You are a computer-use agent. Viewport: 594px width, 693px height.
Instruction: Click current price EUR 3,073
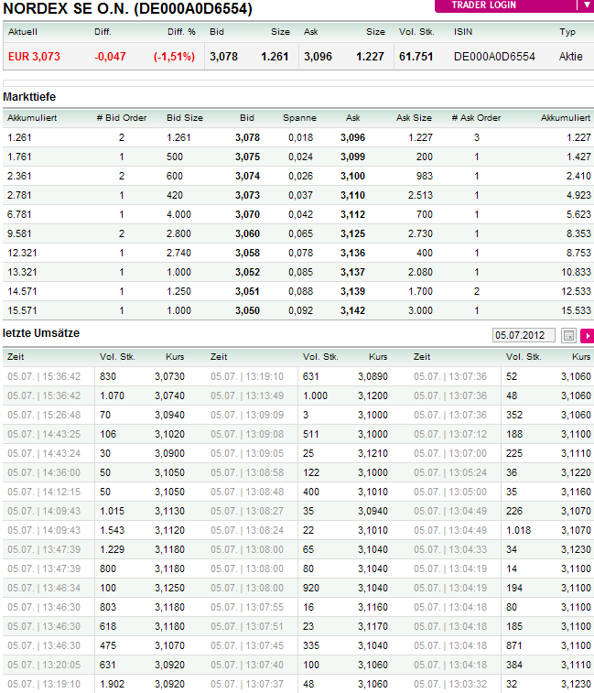34,57
